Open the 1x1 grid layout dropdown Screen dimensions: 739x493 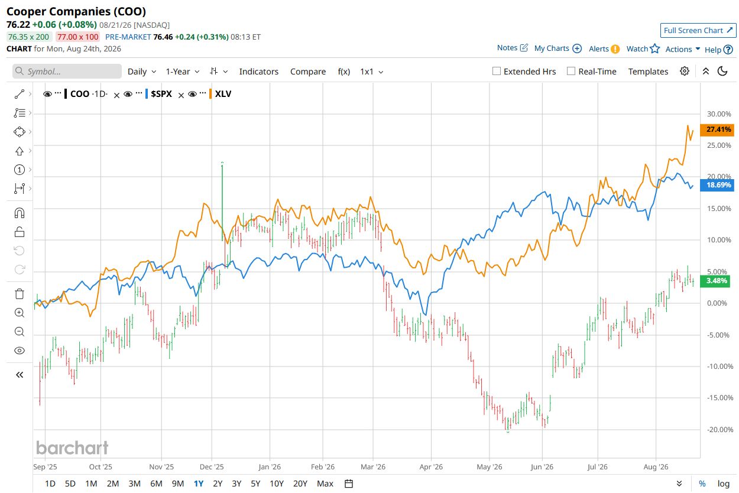point(372,72)
